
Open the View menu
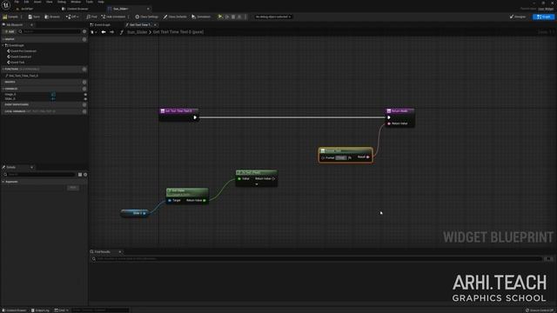pos(50,2)
